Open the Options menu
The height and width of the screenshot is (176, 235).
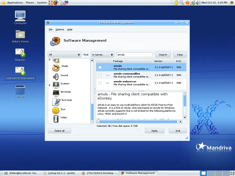pos(60,30)
